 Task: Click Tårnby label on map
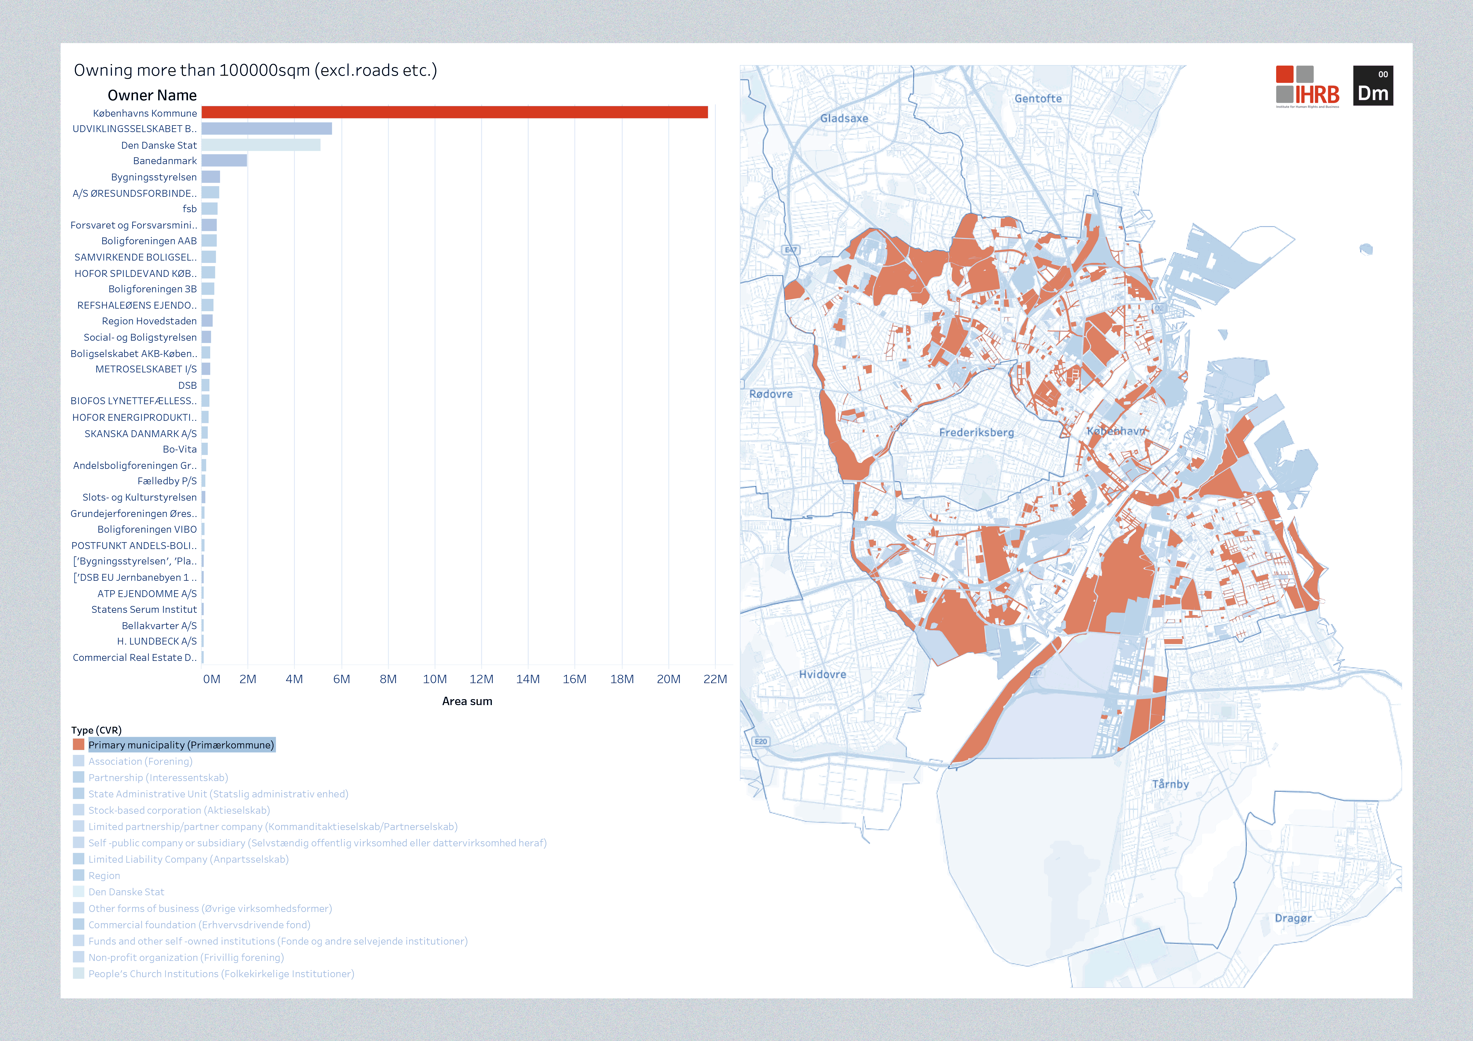point(1171,784)
